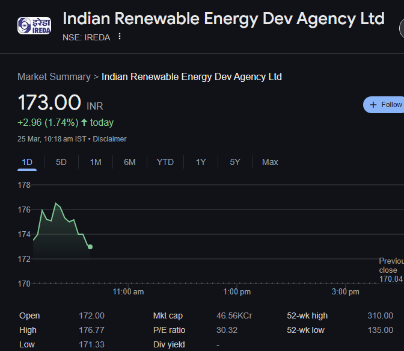Image resolution: width=404 pixels, height=351 pixels.
Task: Switch to the 5D chart range
Action: pyautogui.click(x=61, y=162)
